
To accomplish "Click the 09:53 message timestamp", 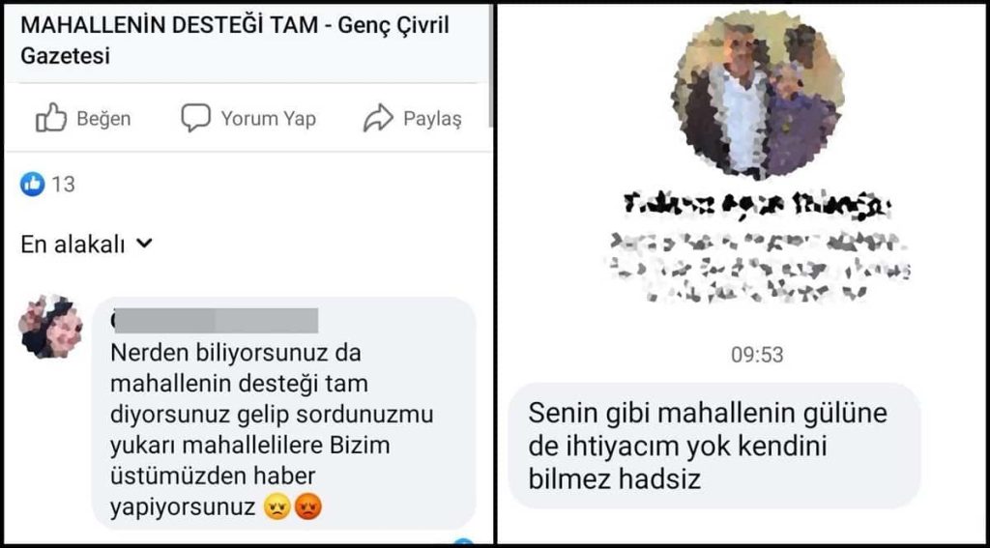I will tap(757, 355).
